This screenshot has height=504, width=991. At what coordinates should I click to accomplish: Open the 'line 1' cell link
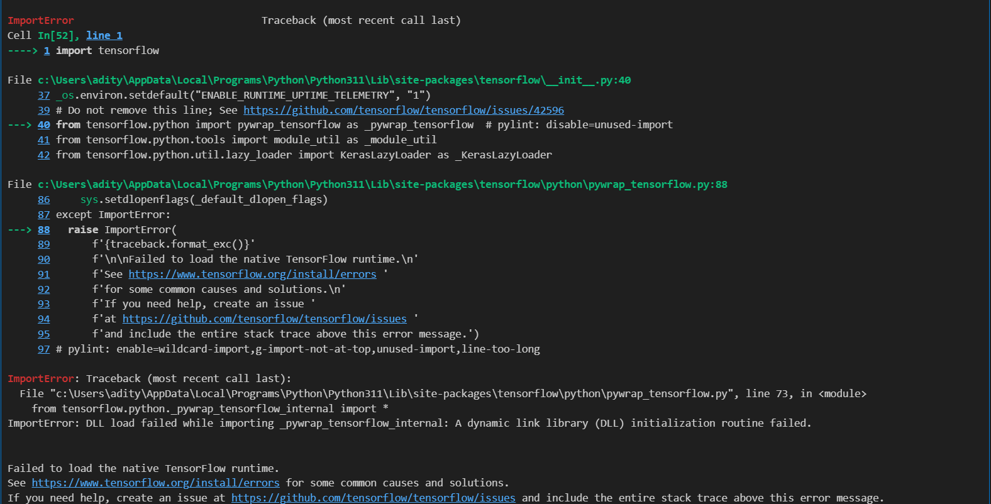click(104, 35)
